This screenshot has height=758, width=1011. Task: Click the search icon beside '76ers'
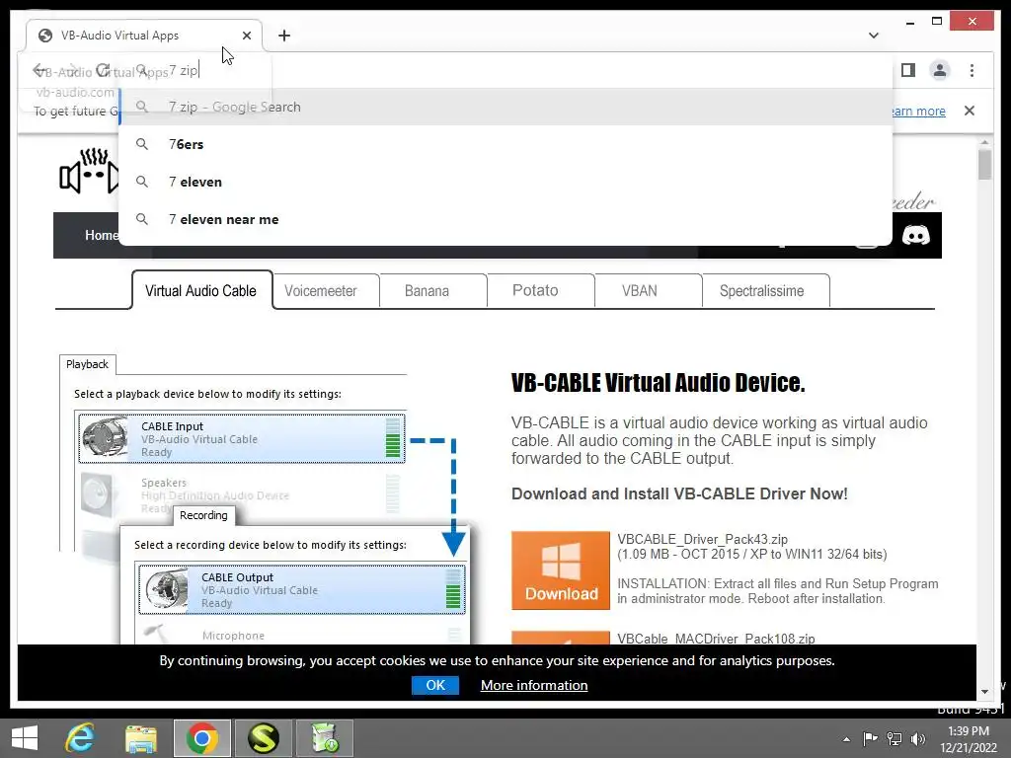click(142, 144)
